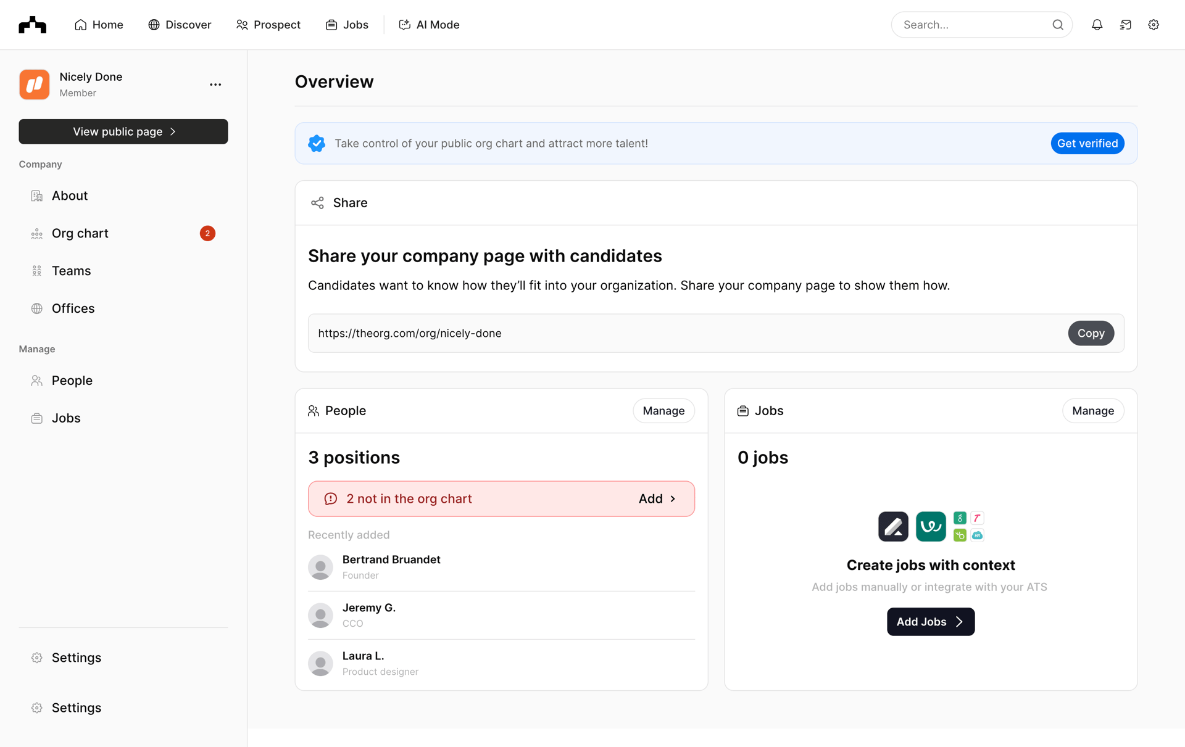Open the more options menu beside Nicely Done
Screen dimensions: 1185x747
tap(215, 85)
